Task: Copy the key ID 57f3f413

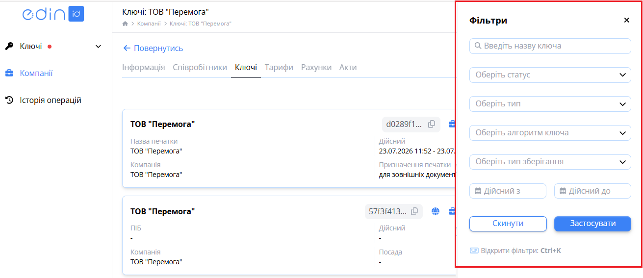Action: [414, 211]
